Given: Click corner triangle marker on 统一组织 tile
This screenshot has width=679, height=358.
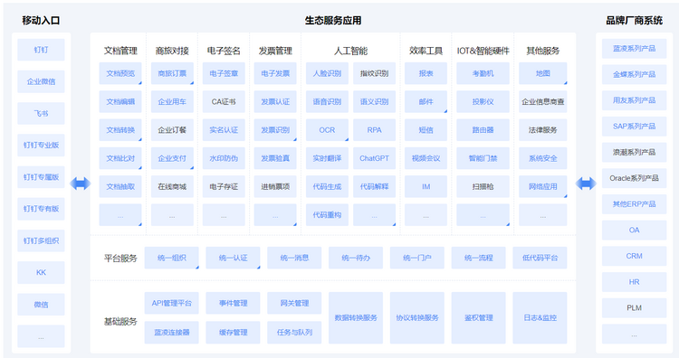Looking at the screenshot, I should (197, 268).
